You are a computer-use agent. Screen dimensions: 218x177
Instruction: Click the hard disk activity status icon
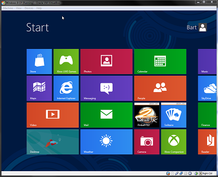point(168,173)
